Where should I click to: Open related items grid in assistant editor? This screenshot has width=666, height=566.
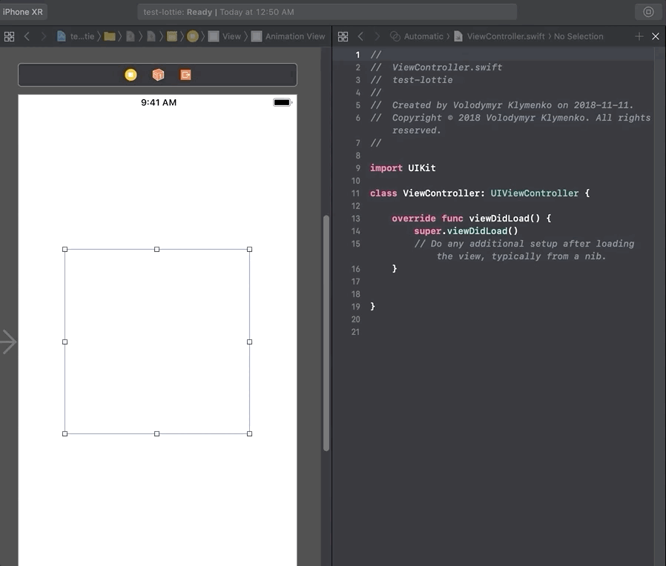(x=343, y=36)
